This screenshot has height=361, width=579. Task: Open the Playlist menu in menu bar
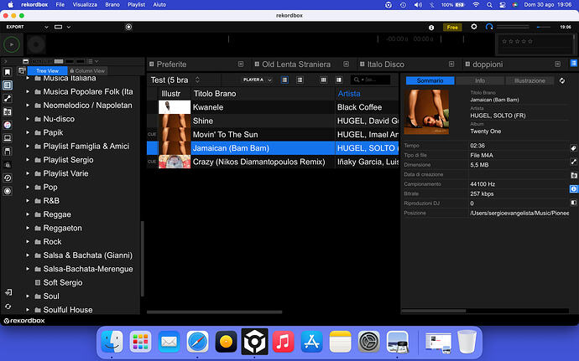pyautogui.click(x=136, y=5)
